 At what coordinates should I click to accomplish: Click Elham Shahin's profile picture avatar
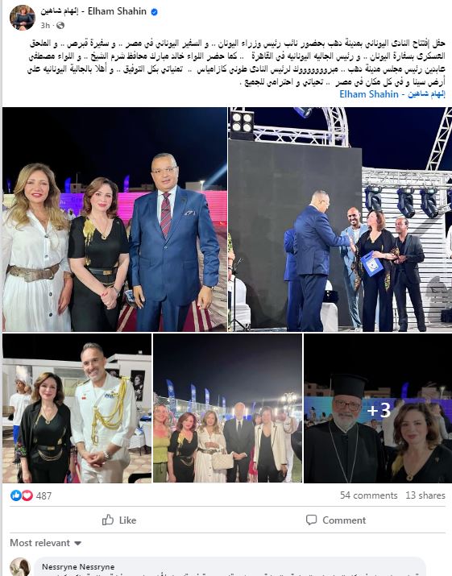pos(23,17)
